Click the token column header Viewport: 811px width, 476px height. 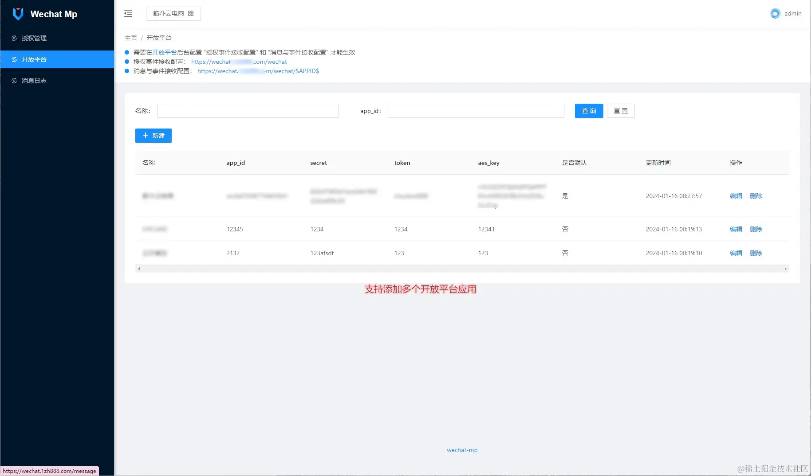[x=402, y=163]
